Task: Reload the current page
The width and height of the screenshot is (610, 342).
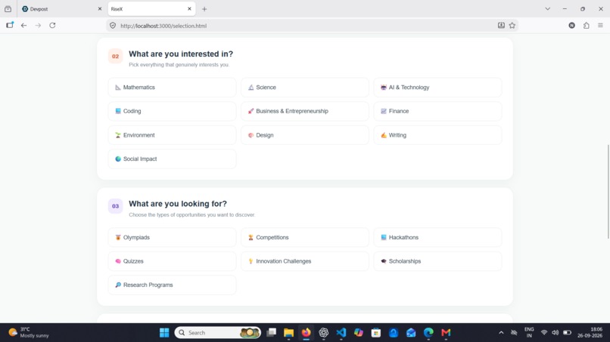Action: [52, 26]
